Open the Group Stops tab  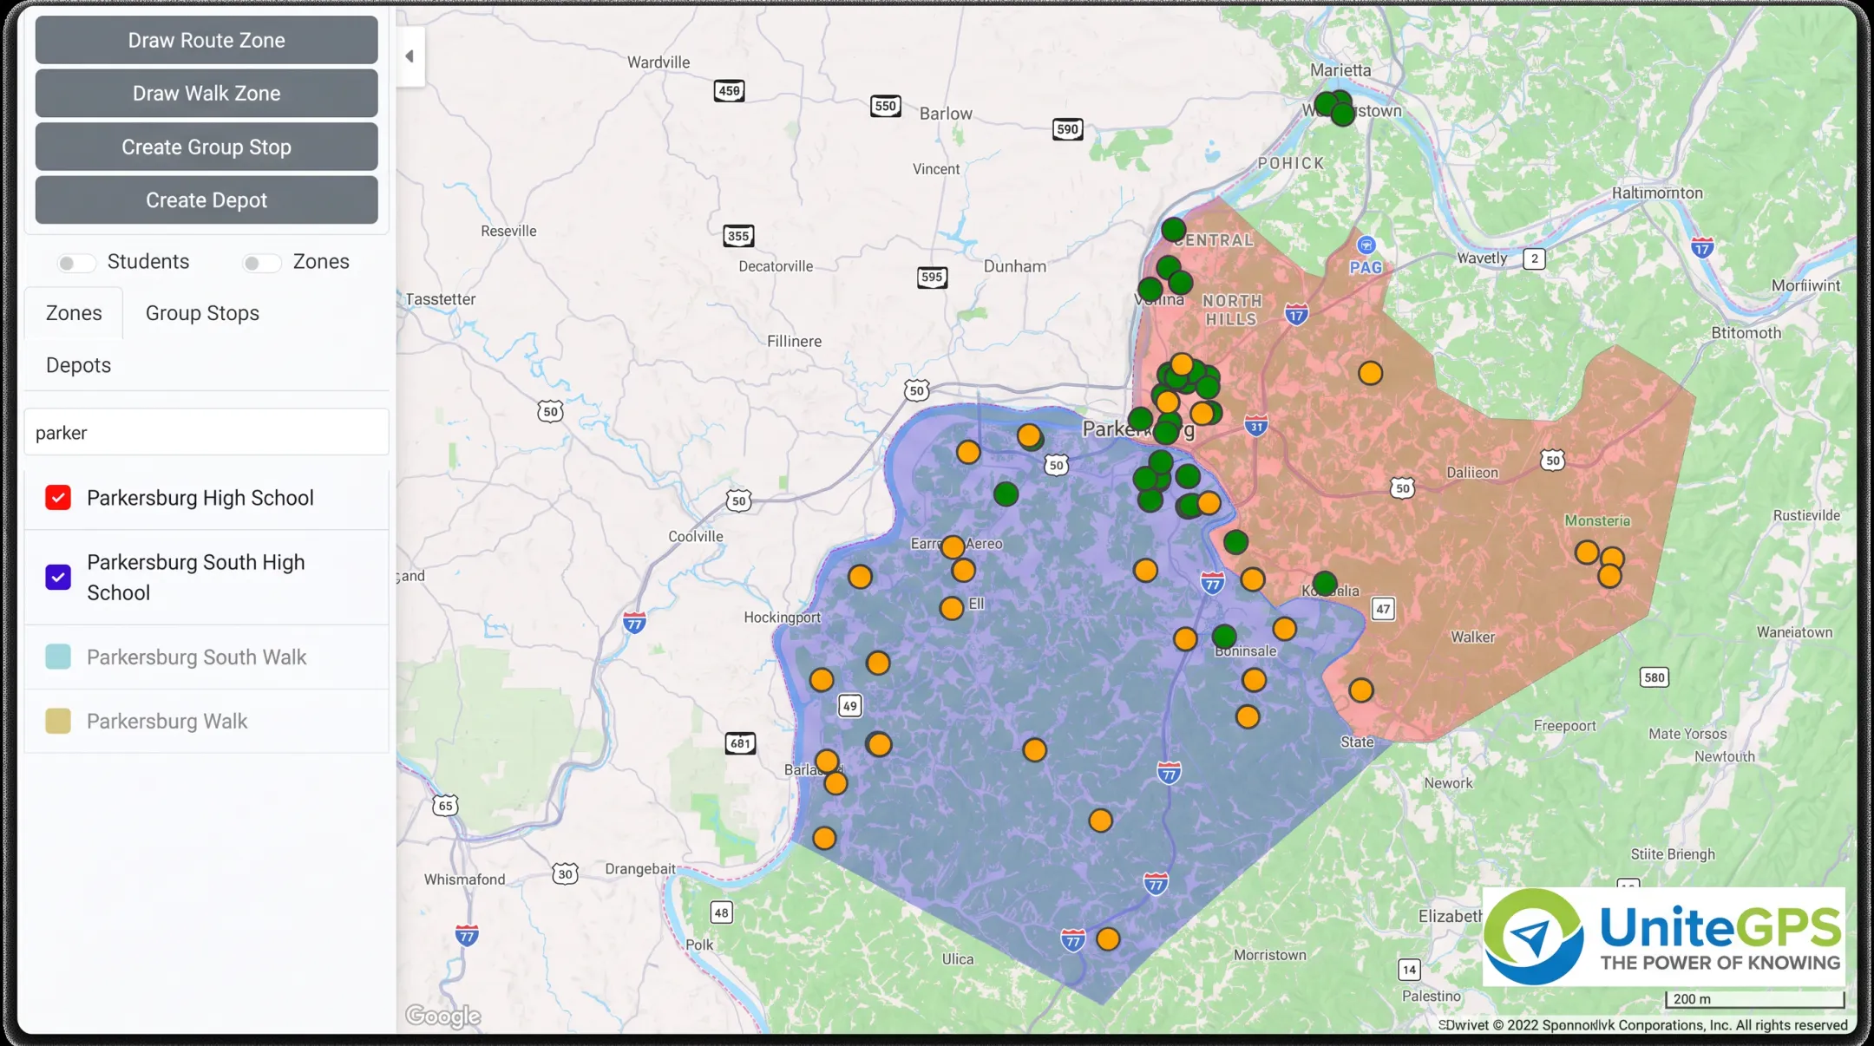[x=202, y=313]
